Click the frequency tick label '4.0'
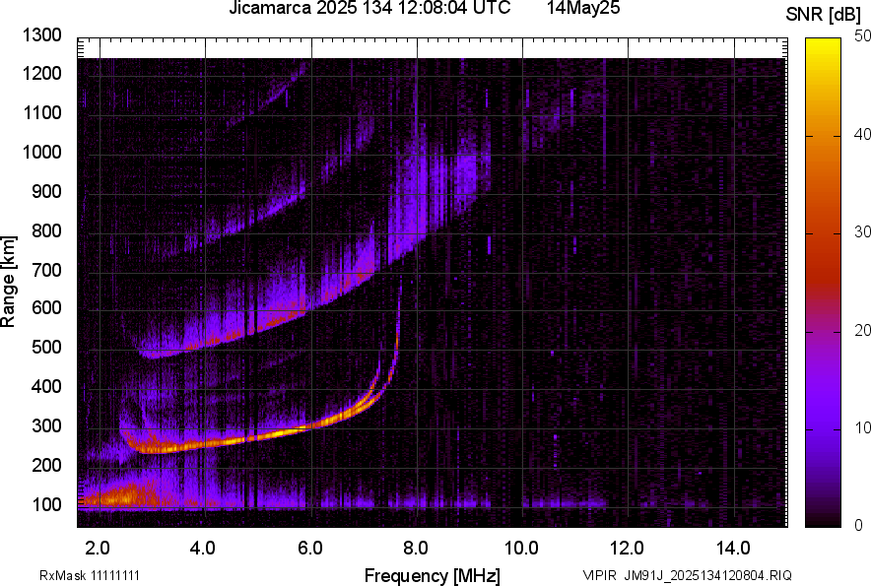 pos(202,549)
